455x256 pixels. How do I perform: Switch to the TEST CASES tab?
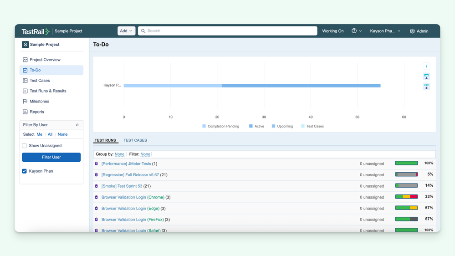[x=135, y=140]
